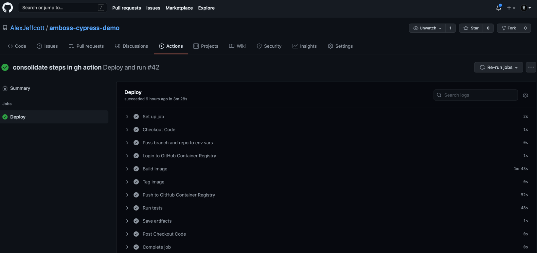Expand the Login to GitHub Container Registry step

coord(127,156)
